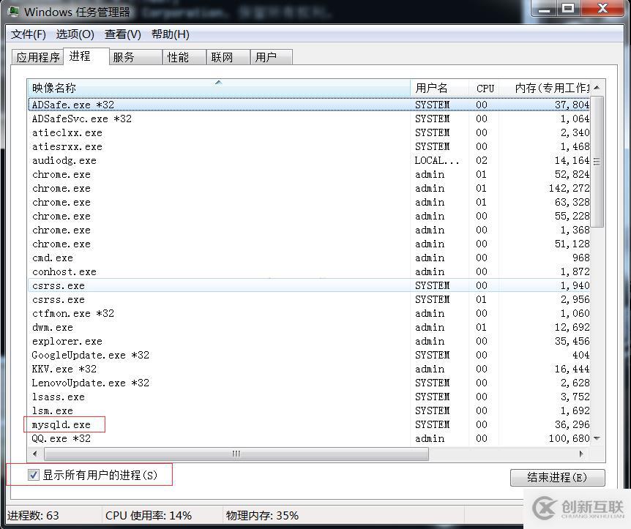Select chrome.exe using 1,368 memory
Viewport: 631px width, 529px height.
click(309, 230)
